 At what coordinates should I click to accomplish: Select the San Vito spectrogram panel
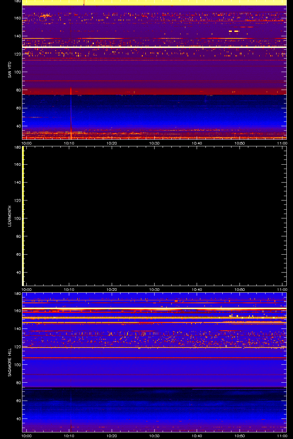click(x=154, y=70)
